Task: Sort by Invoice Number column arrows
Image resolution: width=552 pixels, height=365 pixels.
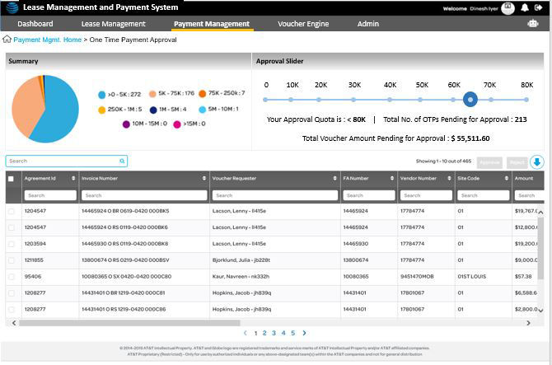Action: 204,179
